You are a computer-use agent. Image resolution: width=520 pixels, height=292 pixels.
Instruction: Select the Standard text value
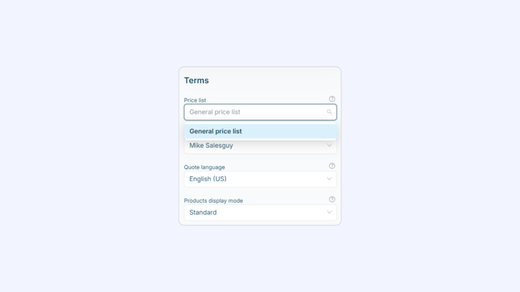tap(203, 212)
